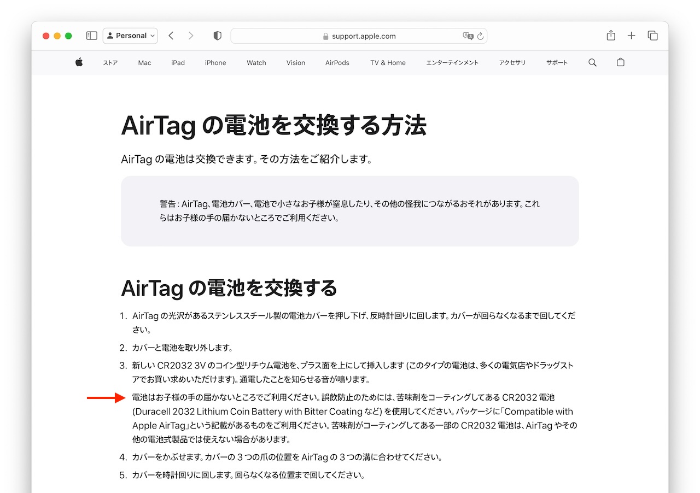Image resolution: width=700 pixels, height=493 pixels.
Task: Click step 3 text about CR2032 3V
Action: 353,372
